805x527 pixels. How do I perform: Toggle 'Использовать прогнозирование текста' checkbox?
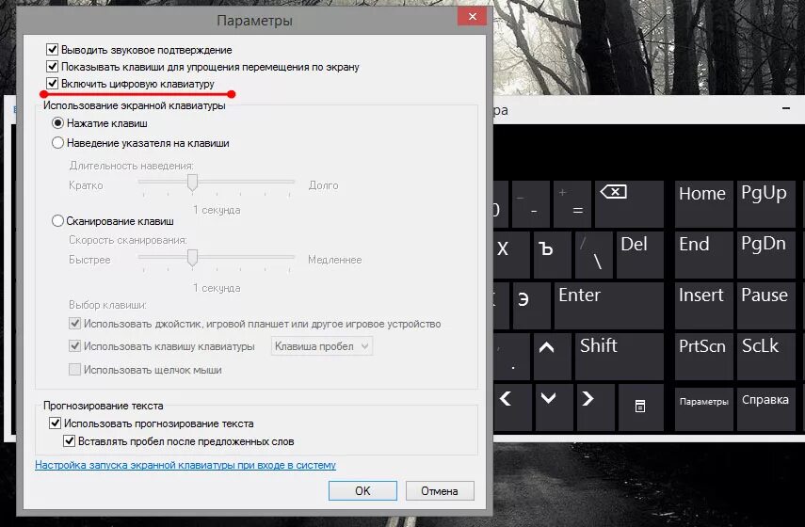(x=55, y=423)
